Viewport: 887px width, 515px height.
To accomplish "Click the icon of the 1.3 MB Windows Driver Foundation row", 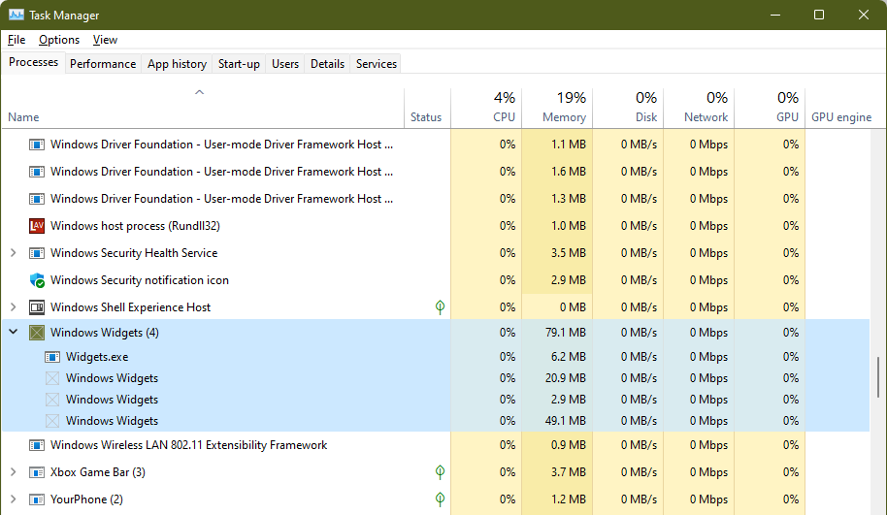I will tap(37, 199).
